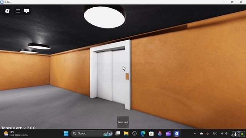Viewport: 246px width, 138px height.
Task: Click the Roblox icon in the taskbar
Action: coord(177,133)
